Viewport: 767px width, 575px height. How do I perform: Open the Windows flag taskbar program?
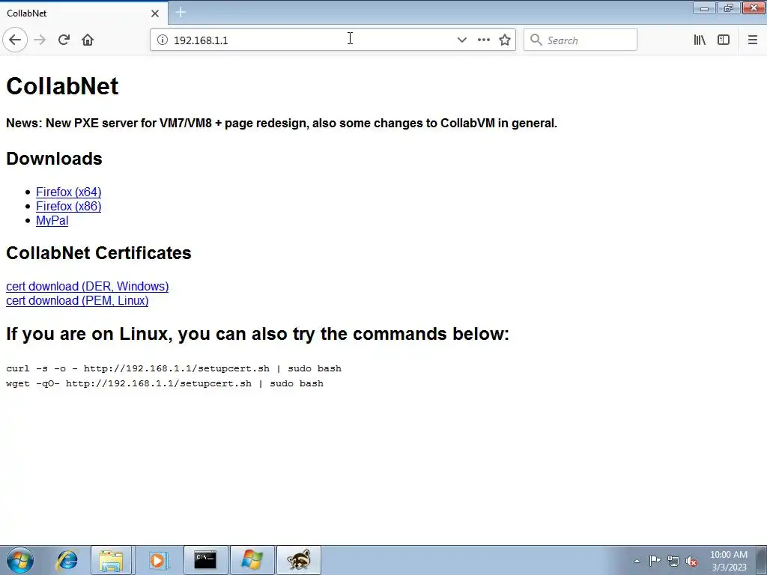[x=252, y=560]
